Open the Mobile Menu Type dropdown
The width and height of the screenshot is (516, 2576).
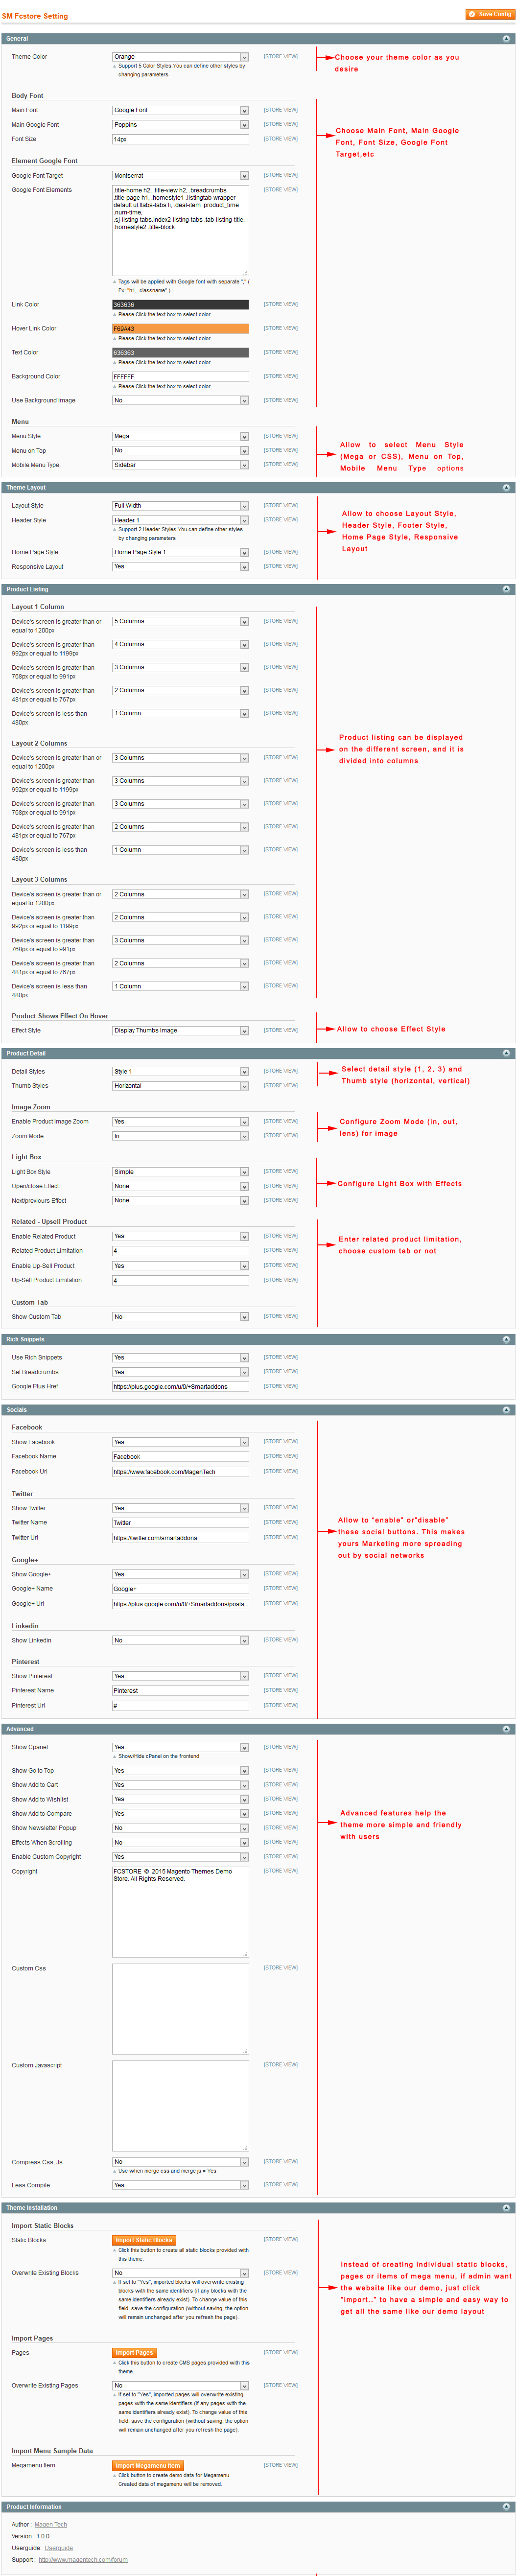click(180, 465)
